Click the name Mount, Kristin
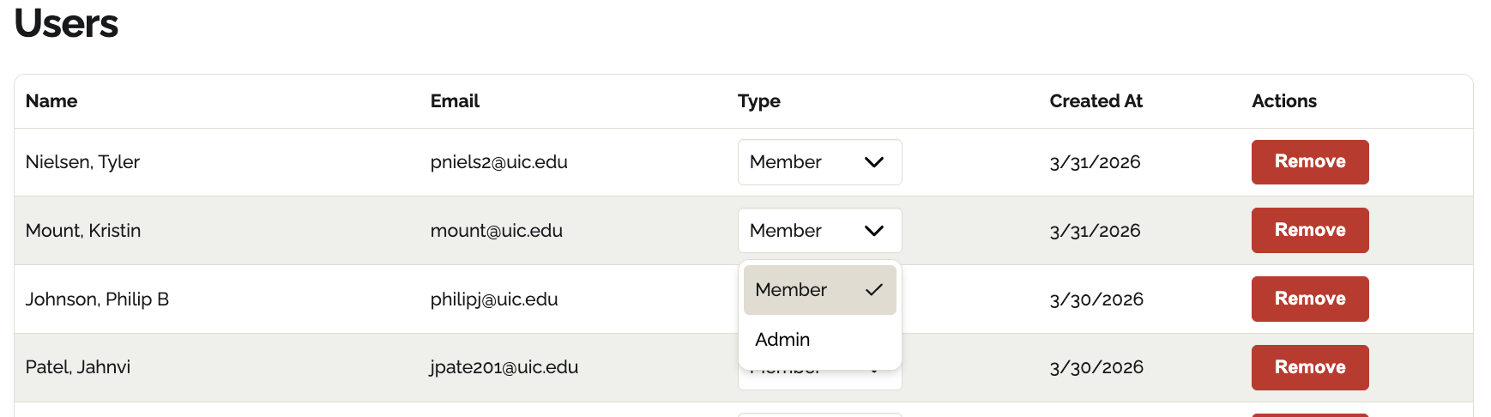1491x417 pixels. pos(83,231)
